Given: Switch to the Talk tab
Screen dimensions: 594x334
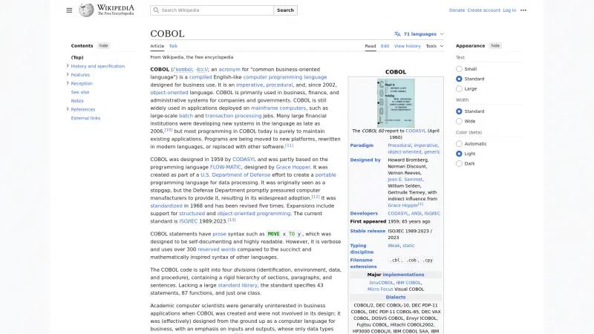Looking at the screenshot, I should [173, 46].
